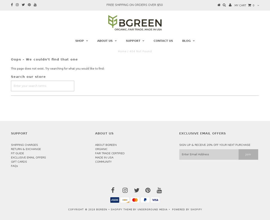The image size is (270, 220).
Task: Click the Mastercard payment icon
Action: pyautogui.click(x=135, y=200)
